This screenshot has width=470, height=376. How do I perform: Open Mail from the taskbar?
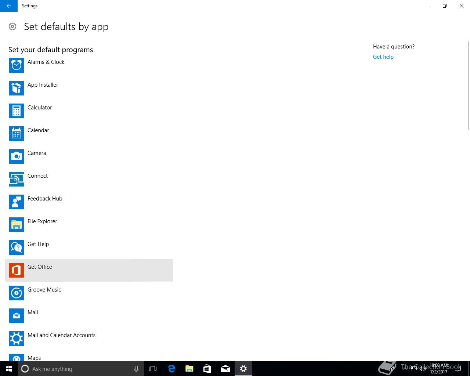tap(225, 369)
